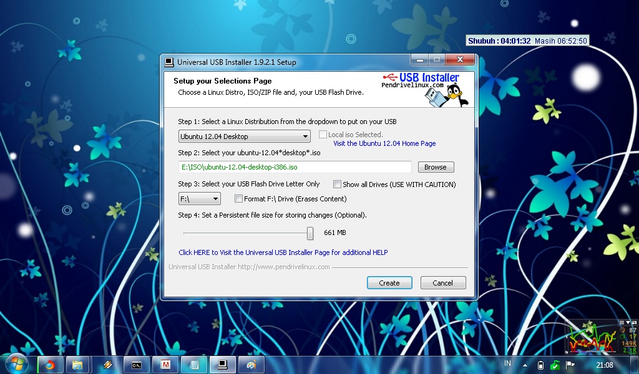
Task: Open Windows Explorer folder icon in taskbar
Action: [x=77, y=365]
